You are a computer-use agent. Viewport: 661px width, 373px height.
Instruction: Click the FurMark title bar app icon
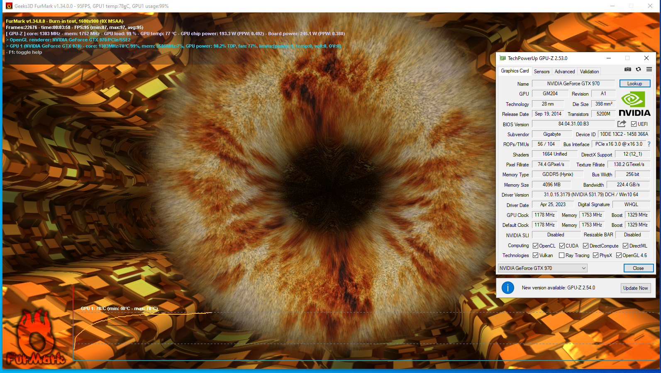(9, 6)
